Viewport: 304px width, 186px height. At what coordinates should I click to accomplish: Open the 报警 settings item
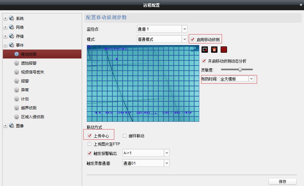coord(25,81)
